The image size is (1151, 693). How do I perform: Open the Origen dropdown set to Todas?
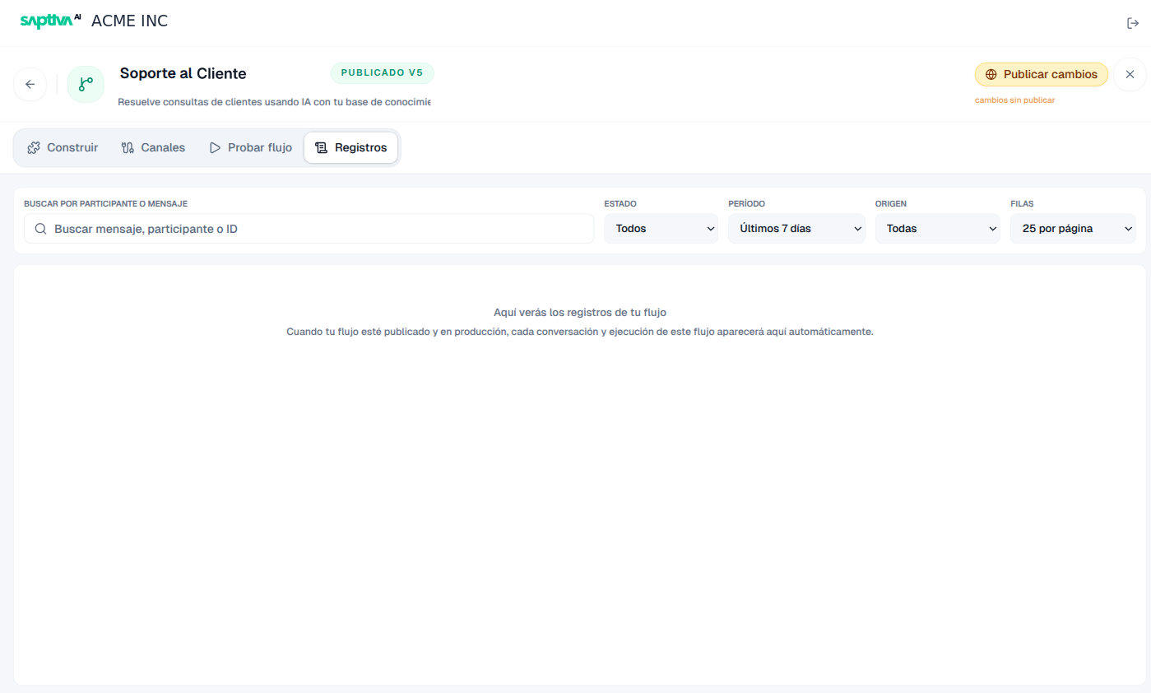tap(938, 229)
